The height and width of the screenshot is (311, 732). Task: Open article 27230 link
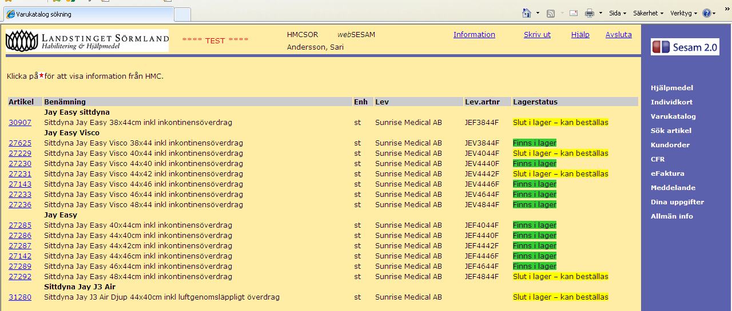(20, 164)
